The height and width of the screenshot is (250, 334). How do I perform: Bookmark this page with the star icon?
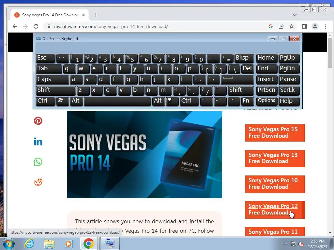tap(291, 26)
